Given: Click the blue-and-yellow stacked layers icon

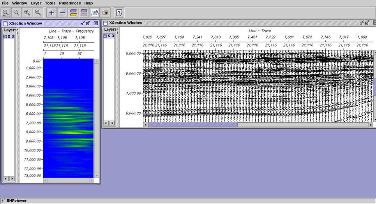Looking at the screenshot, I should pos(73,13).
